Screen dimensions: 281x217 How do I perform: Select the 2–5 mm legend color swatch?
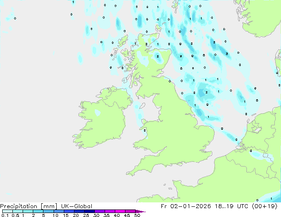(38, 211)
